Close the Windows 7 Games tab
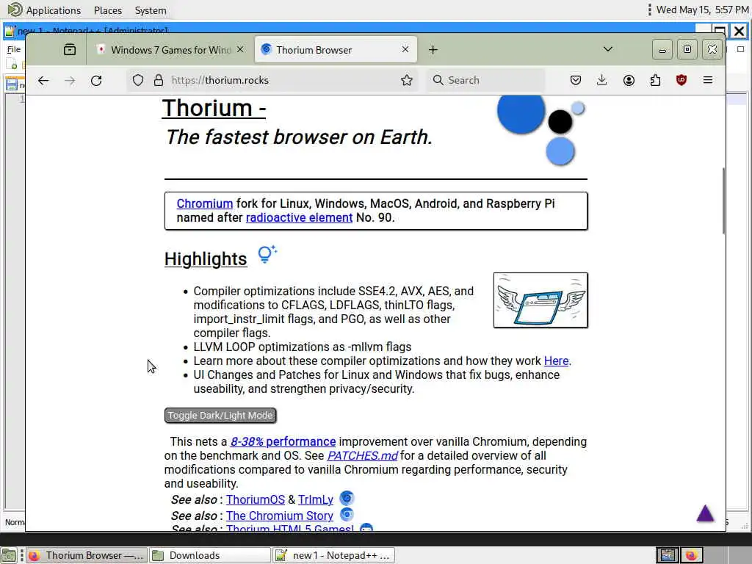The width and height of the screenshot is (752, 564). 240,49
